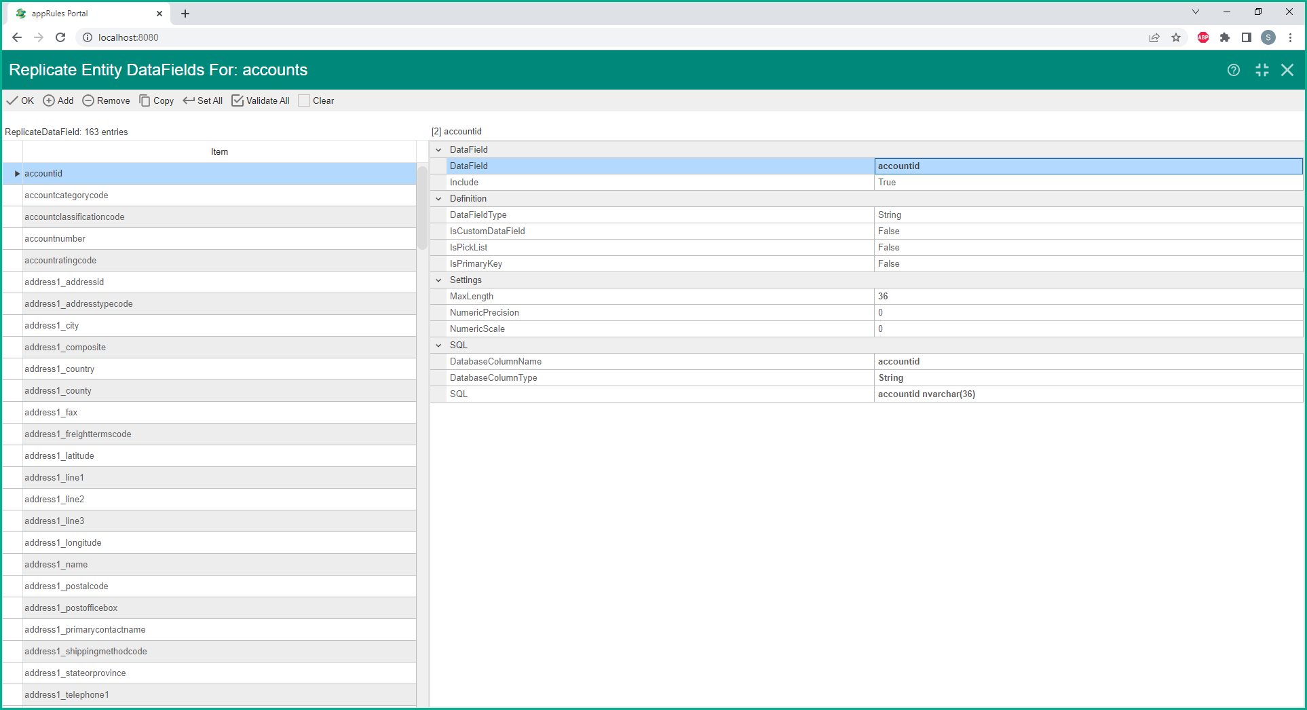Open a new browser tab

pos(185,14)
